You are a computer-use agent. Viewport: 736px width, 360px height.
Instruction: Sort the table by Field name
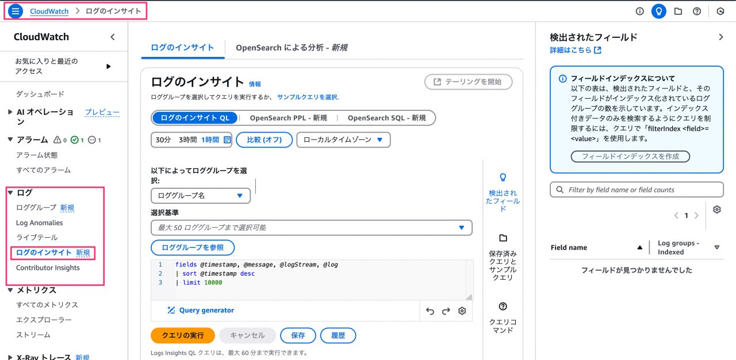point(596,247)
